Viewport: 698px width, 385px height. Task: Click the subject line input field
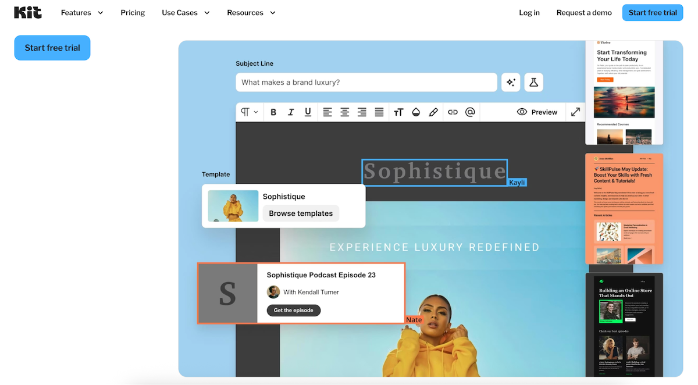(x=366, y=82)
